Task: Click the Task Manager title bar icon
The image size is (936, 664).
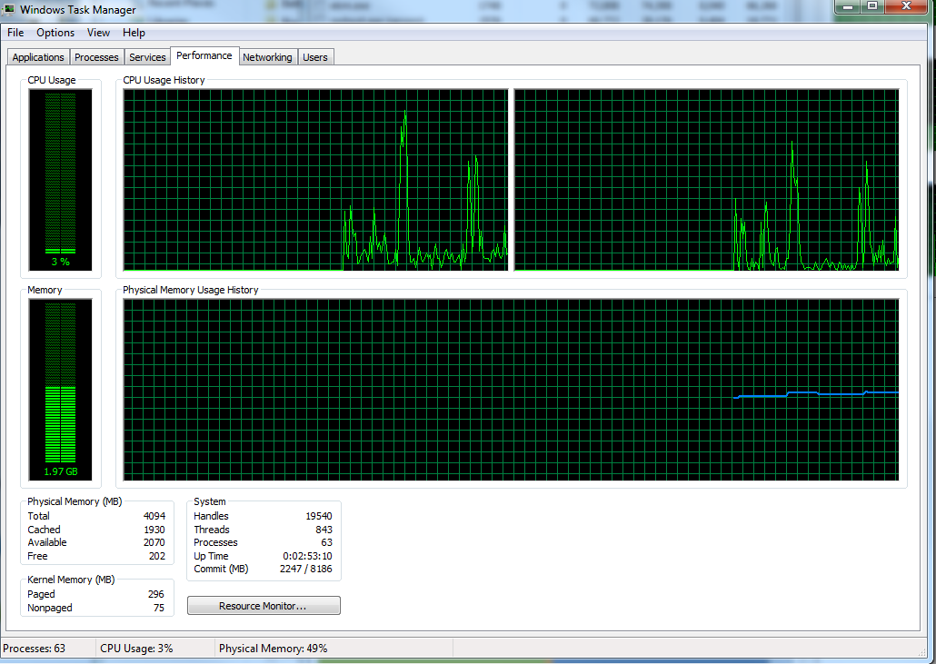Action: point(9,9)
